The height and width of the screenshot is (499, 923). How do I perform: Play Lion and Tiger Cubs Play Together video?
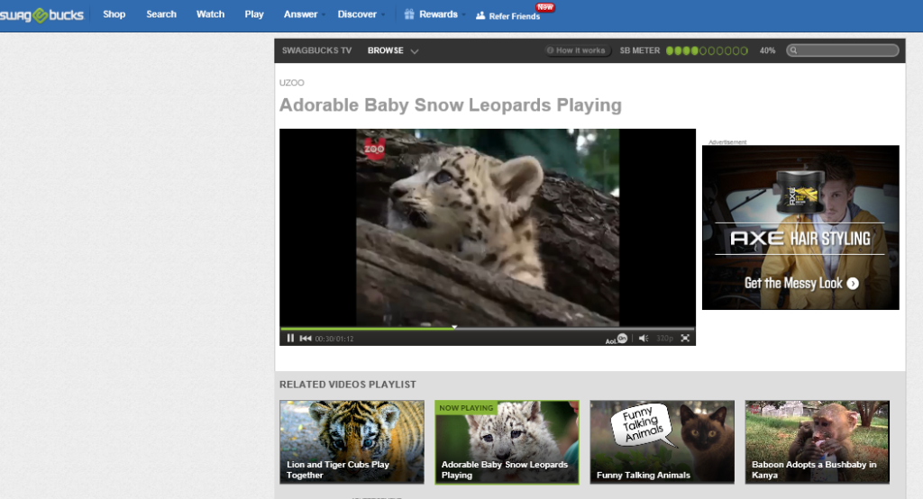[x=352, y=442]
